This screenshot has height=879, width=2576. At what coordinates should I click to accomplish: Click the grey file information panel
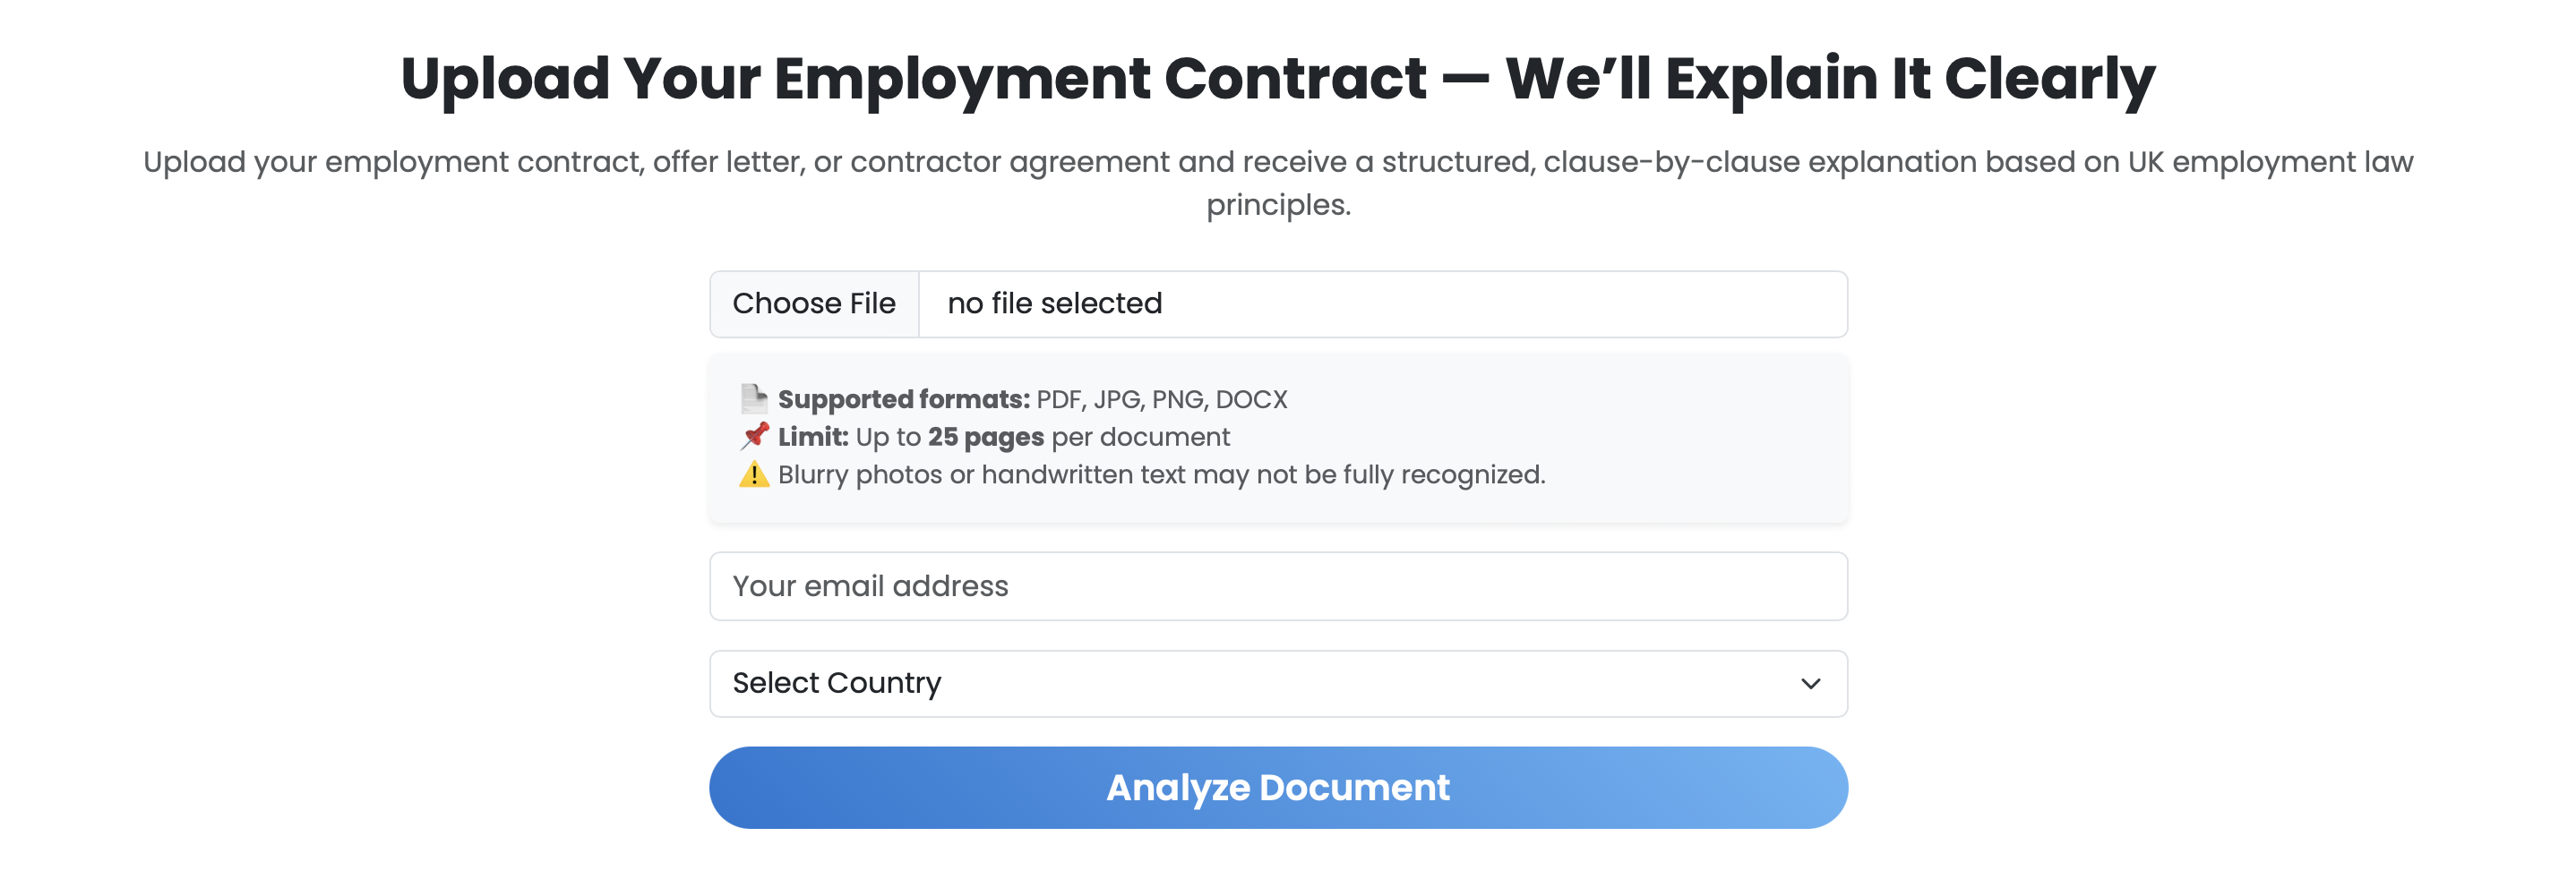pos(1277,437)
